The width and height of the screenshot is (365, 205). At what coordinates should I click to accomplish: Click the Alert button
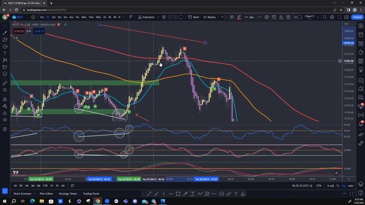(194, 17)
